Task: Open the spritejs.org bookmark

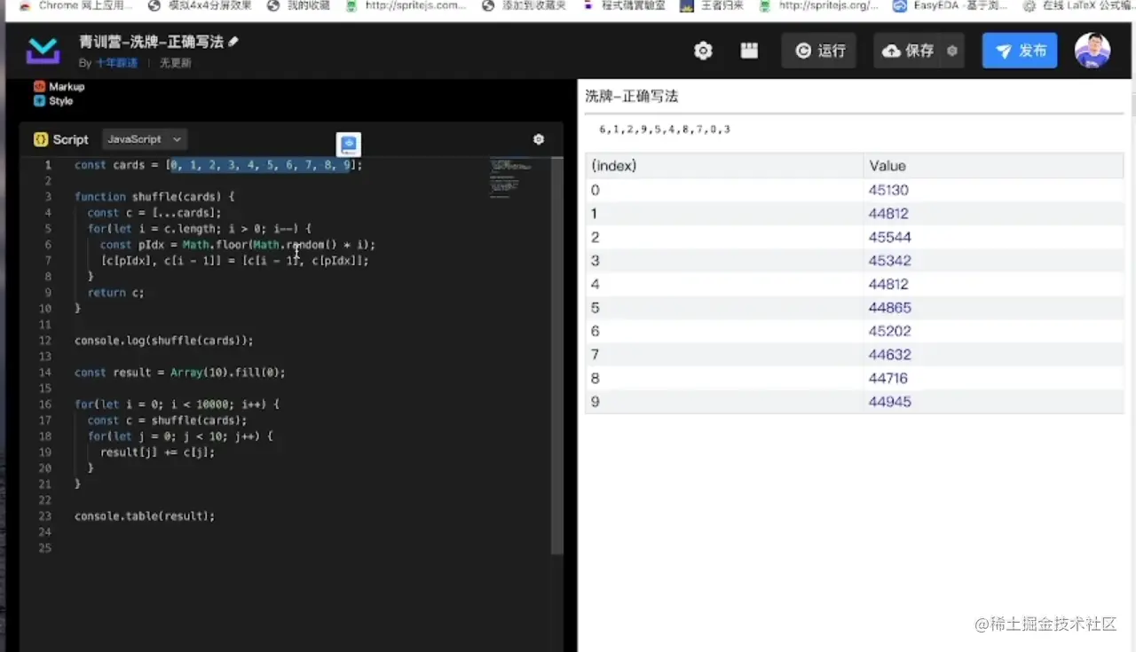Action: [819, 5]
